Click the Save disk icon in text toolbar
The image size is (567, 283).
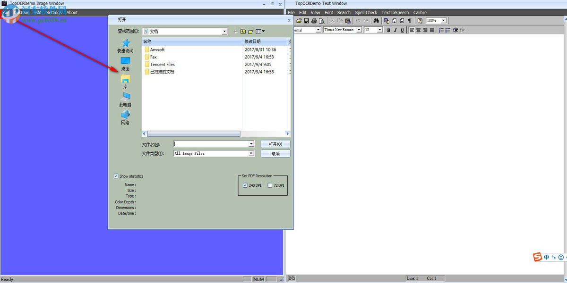tap(306, 21)
